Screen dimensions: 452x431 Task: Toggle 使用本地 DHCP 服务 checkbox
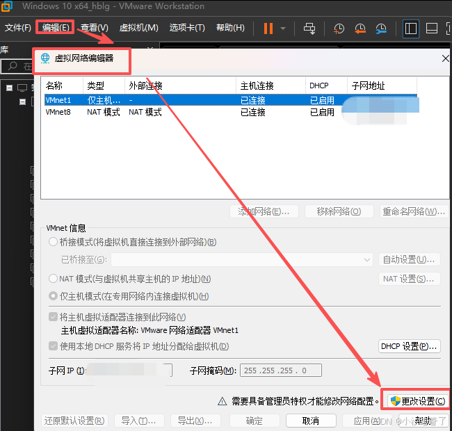(x=53, y=345)
